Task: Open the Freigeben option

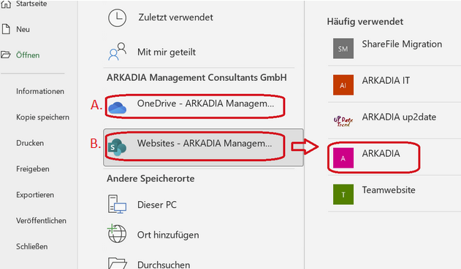Action: tap(33, 168)
